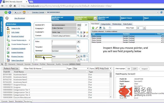The width and height of the screenshot is (164, 103).
Task: Open the DevTools Console tab
Action: click(65, 64)
